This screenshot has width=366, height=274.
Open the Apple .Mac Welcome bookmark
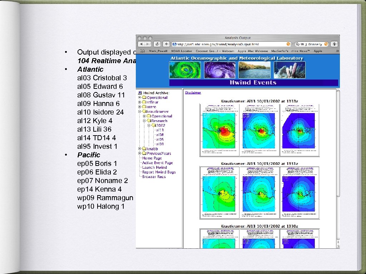(253, 51)
